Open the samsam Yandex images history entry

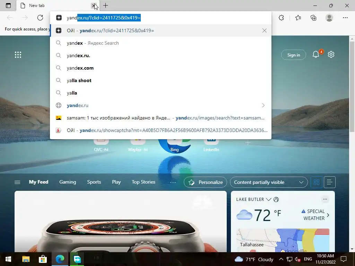pyautogui.click(x=161, y=118)
